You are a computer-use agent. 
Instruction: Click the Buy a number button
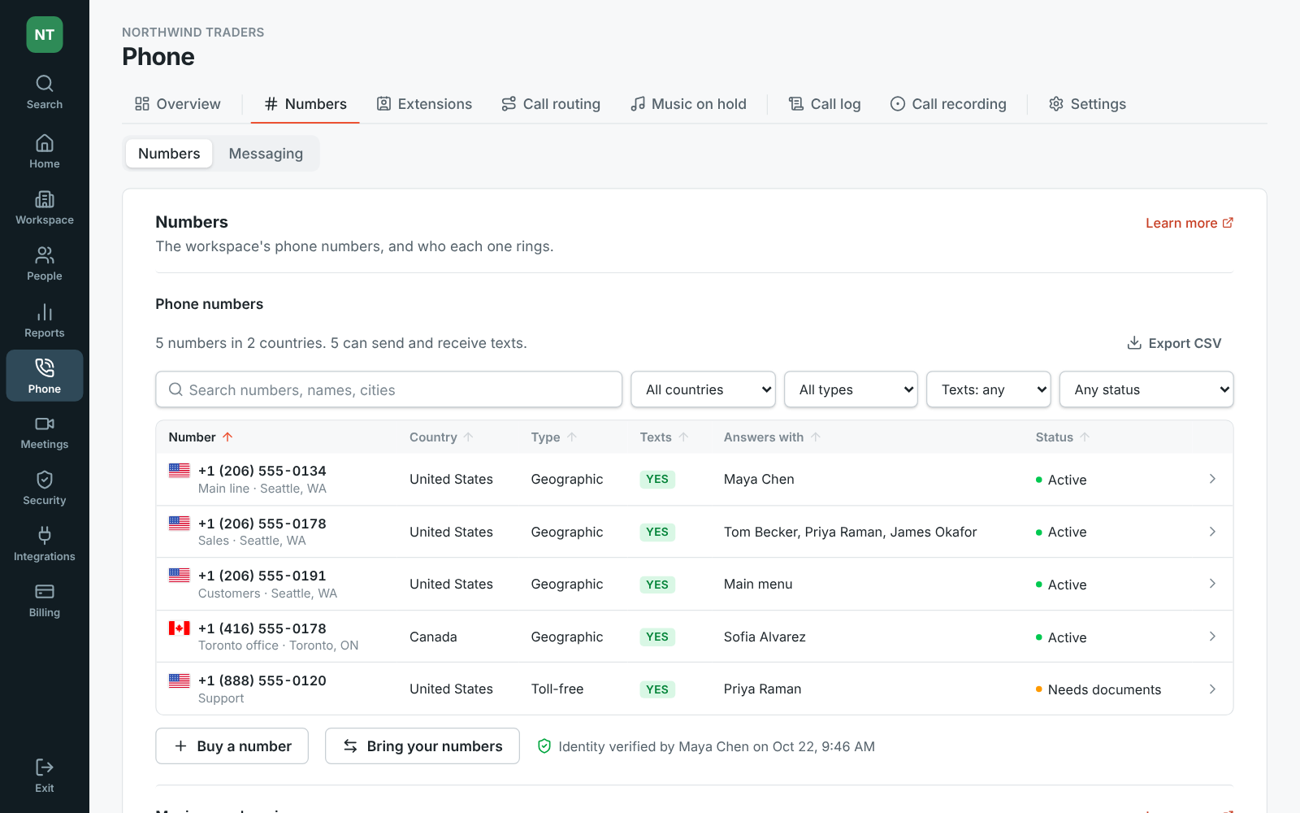[232, 746]
